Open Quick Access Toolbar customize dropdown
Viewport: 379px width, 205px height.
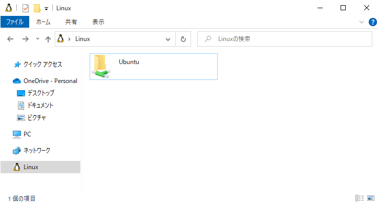[x=46, y=9]
